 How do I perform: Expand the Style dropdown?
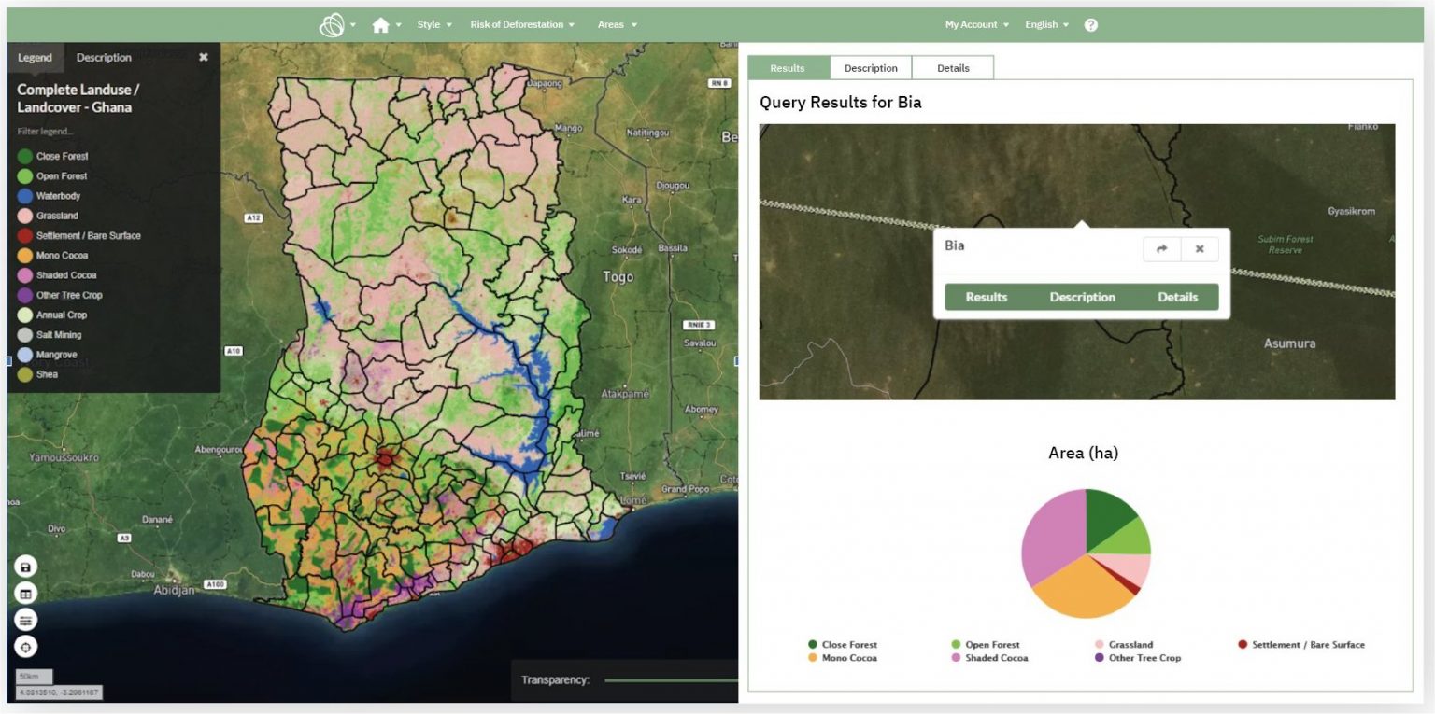[434, 25]
